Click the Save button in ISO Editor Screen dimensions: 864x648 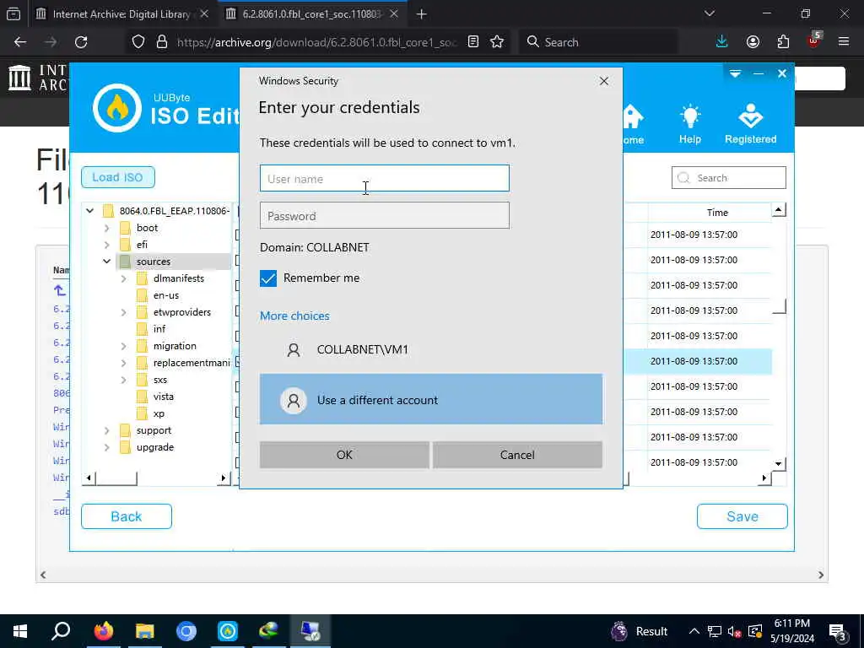click(x=742, y=516)
